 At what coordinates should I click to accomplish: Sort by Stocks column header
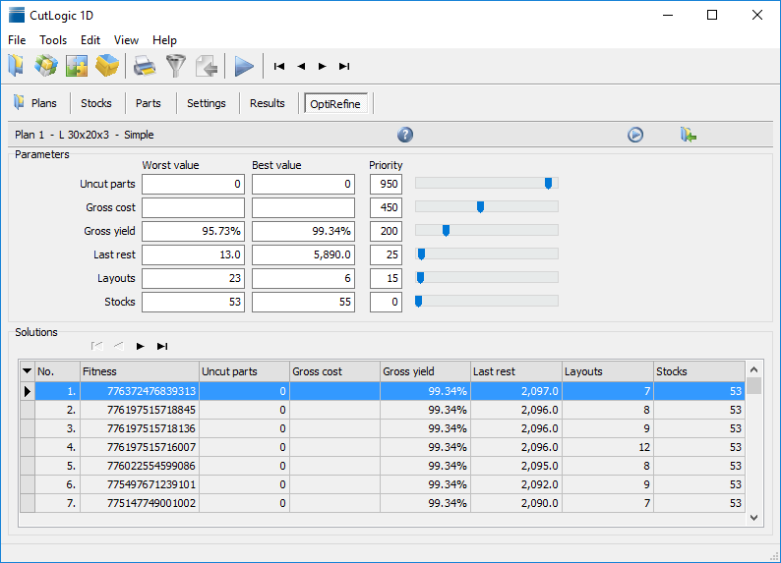(699, 371)
